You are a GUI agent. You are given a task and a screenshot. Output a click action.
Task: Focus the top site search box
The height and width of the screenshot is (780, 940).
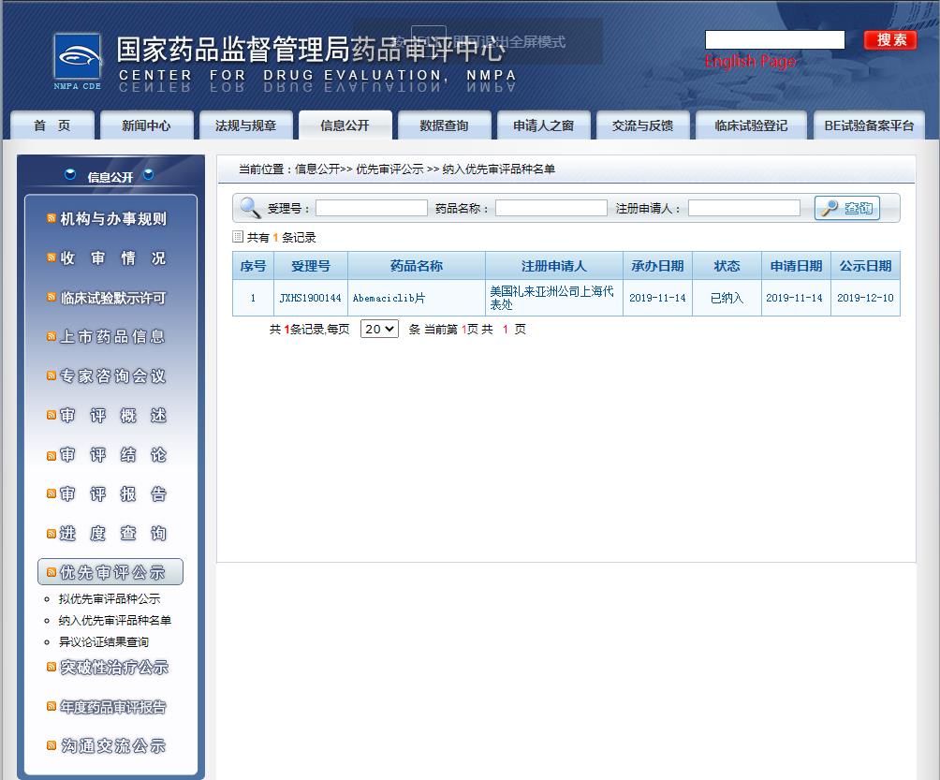pos(774,40)
